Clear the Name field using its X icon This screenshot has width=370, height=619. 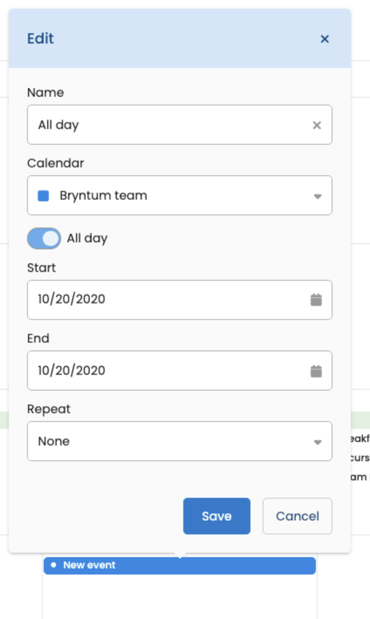click(x=317, y=125)
